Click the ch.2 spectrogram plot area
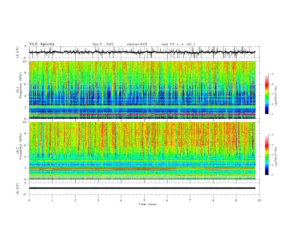Viewport: 292px width, 225px height. click(x=142, y=151)
